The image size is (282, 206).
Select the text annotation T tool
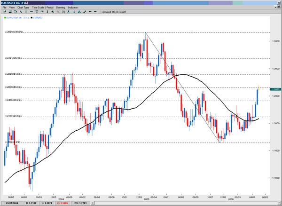click(37, 12)
